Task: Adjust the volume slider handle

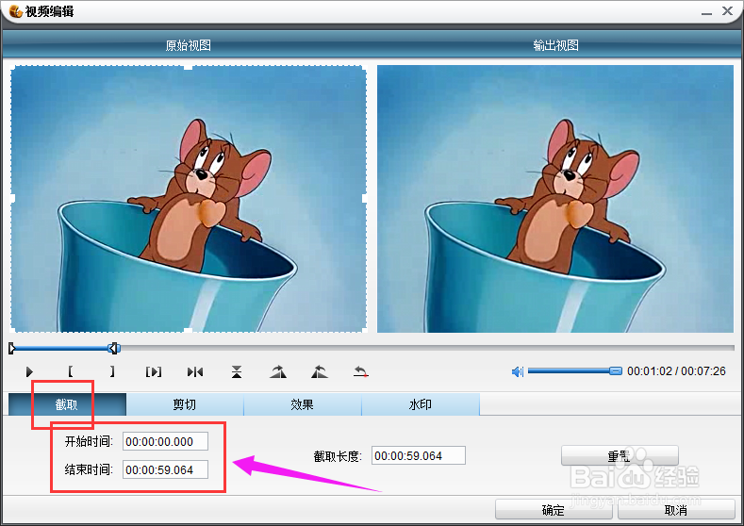Action: [616, 370]
